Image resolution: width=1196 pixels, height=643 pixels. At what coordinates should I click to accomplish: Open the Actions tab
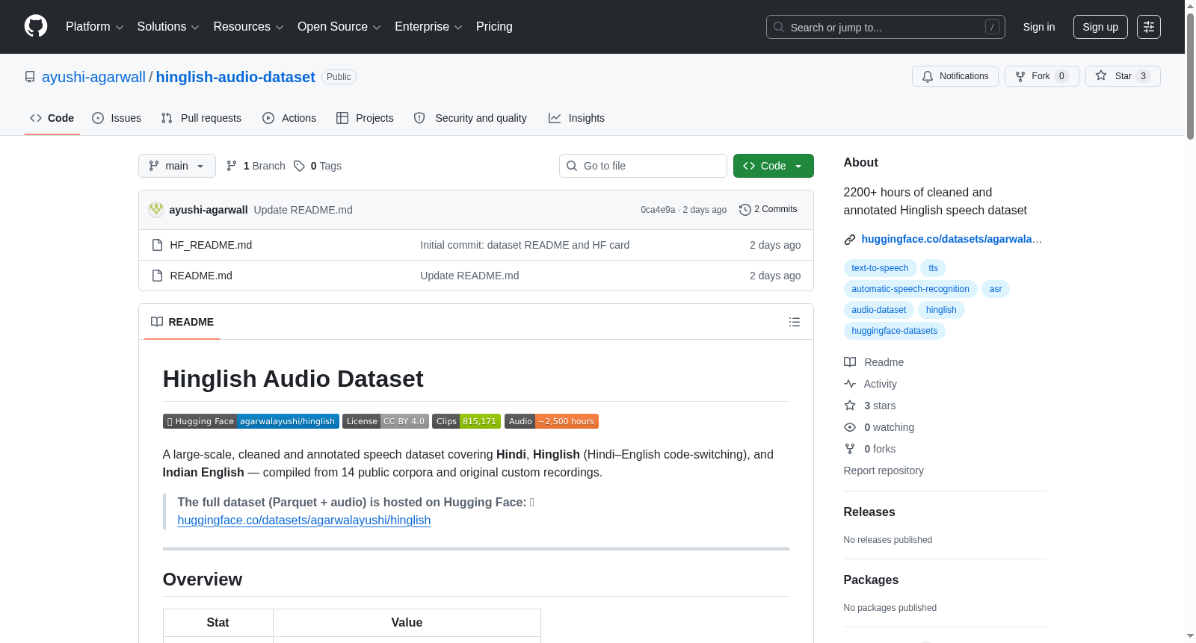(x=289, y=118)
